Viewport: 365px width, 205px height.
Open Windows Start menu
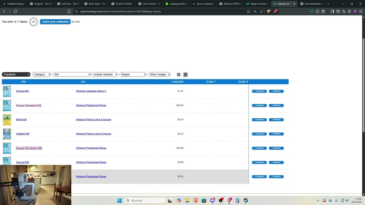coord(119,200)
